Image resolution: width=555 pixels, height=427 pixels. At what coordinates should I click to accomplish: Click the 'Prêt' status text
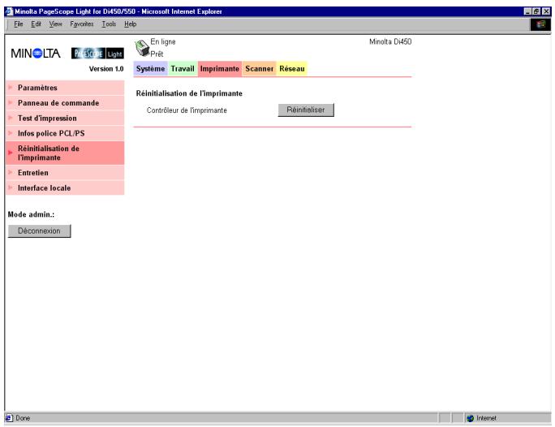(157, 54)
